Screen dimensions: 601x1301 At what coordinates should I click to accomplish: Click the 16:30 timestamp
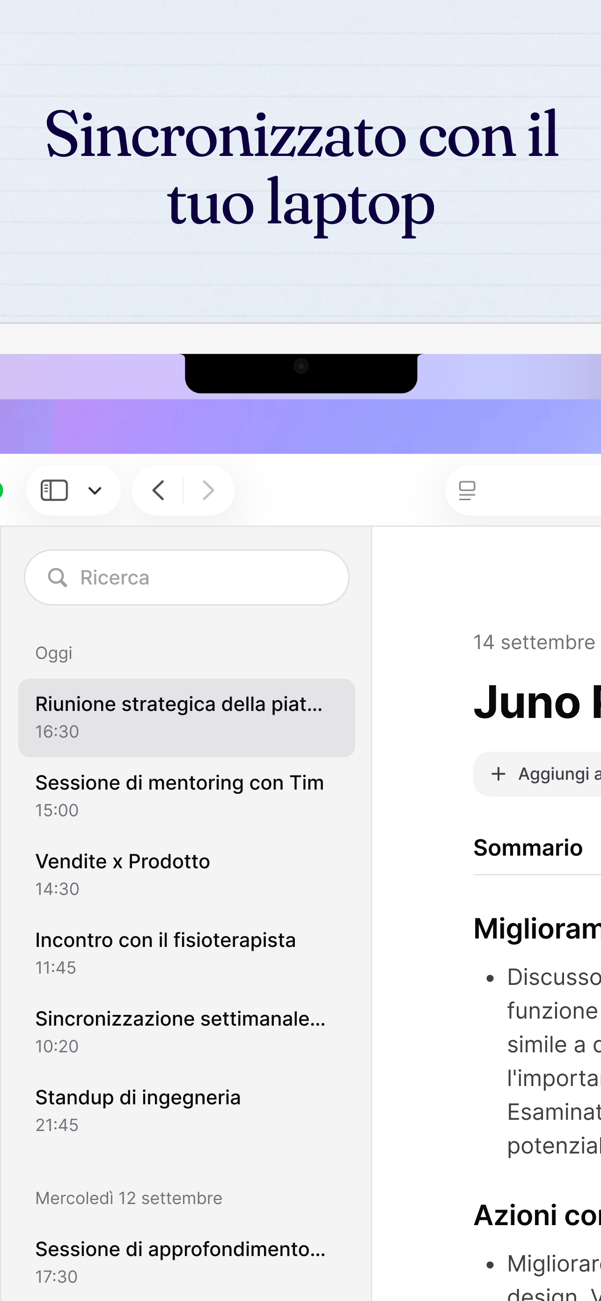tap(57, 732)
